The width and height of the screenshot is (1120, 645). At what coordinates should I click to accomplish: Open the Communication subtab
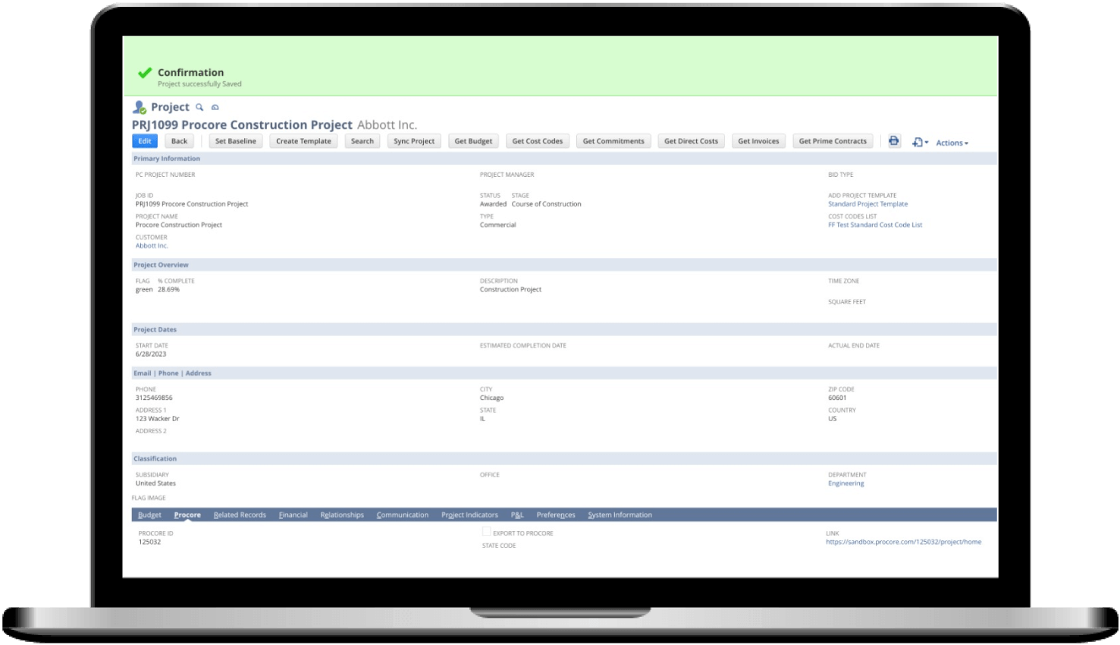[x=403, y=515]
